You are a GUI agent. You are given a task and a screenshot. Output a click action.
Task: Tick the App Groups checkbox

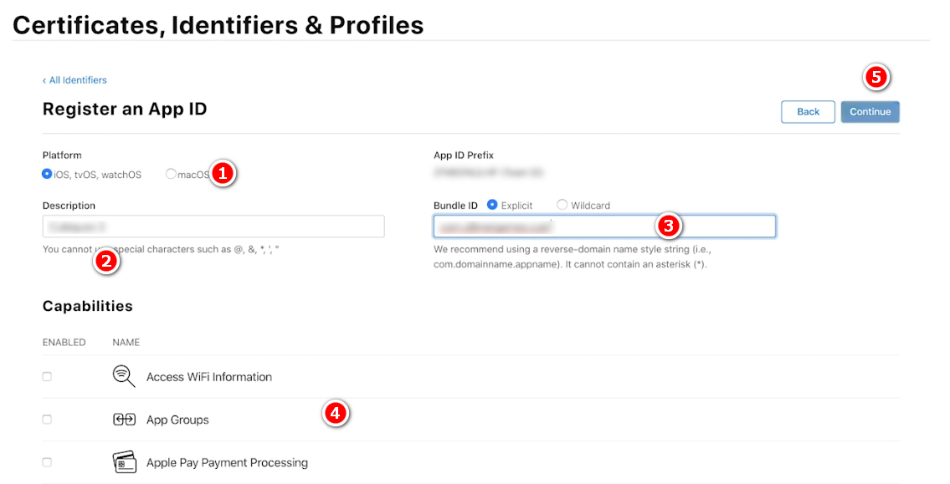tap(47, 420)
